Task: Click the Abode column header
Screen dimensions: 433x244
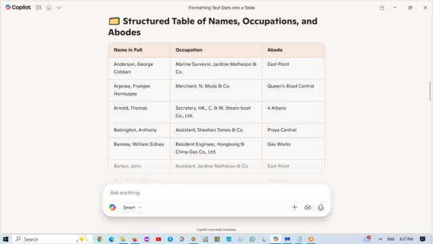Action: click(x=293, y=50)
